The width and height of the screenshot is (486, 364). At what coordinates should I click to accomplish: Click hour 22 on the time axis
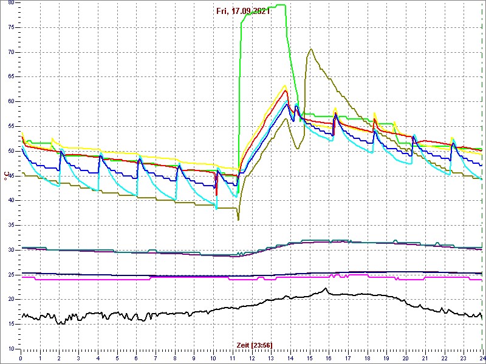444,358
